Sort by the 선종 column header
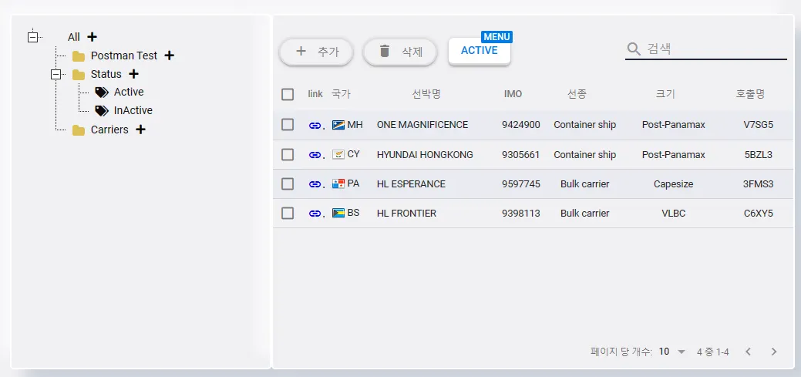This screenshot has width=801, height=377. (x=577, y=94)
